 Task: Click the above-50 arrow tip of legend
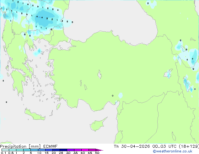pos(99,150)
